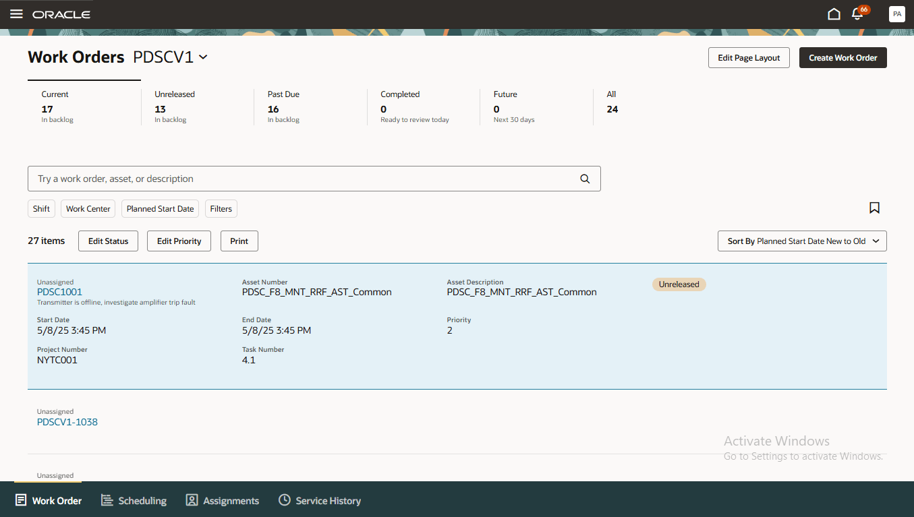Viewport: 914px width, 517px height.
Task: Click the search magnifier icon
Action: pyautogui.click(x=584, y=178)
